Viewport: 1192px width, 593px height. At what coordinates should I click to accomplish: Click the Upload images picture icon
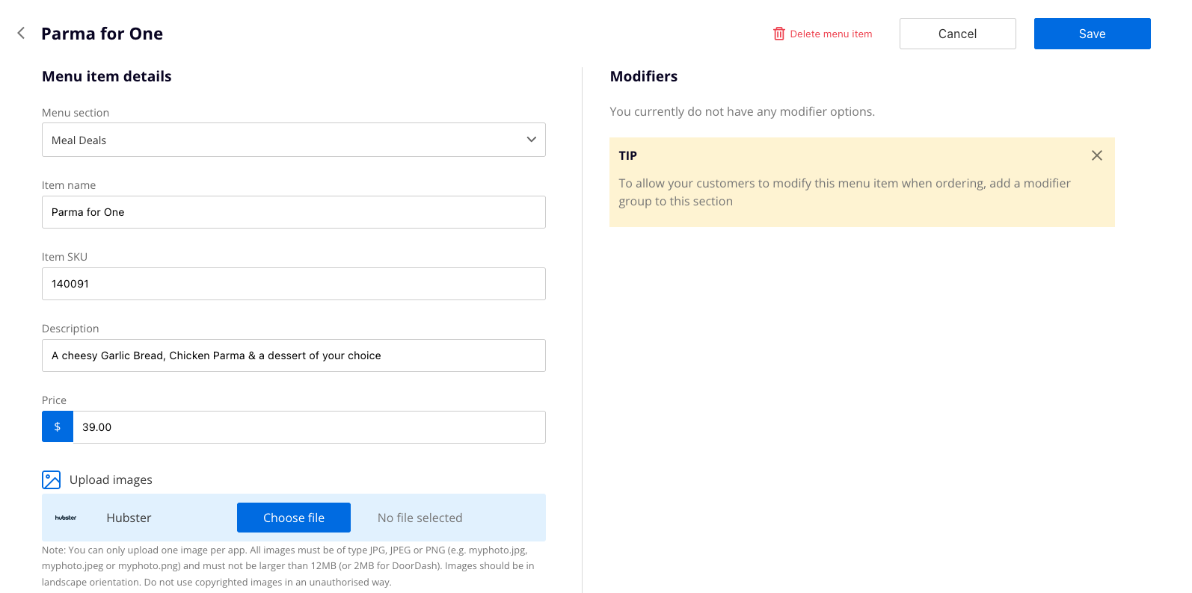click(x=52, y=479)
